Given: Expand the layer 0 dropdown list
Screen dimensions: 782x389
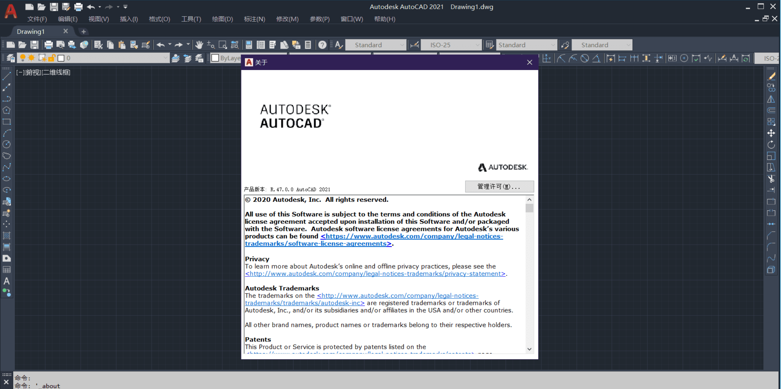Looking at the screenshot, I should coord(166,58).
